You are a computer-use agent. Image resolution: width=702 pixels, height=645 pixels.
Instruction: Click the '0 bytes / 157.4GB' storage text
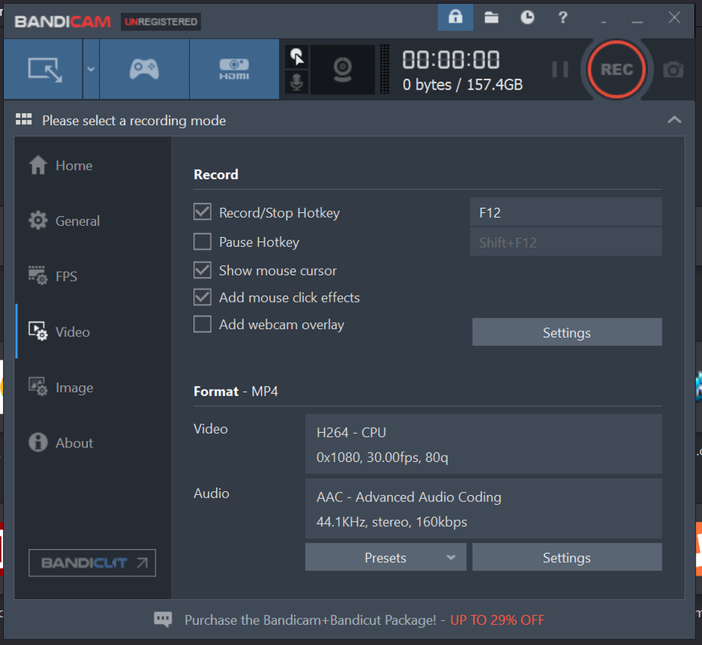pos(463,85)
